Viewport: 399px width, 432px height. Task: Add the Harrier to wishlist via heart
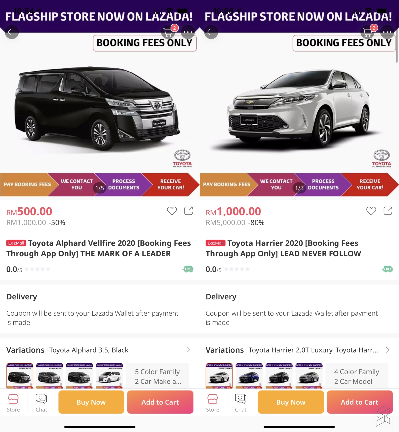tap(371, 211)
